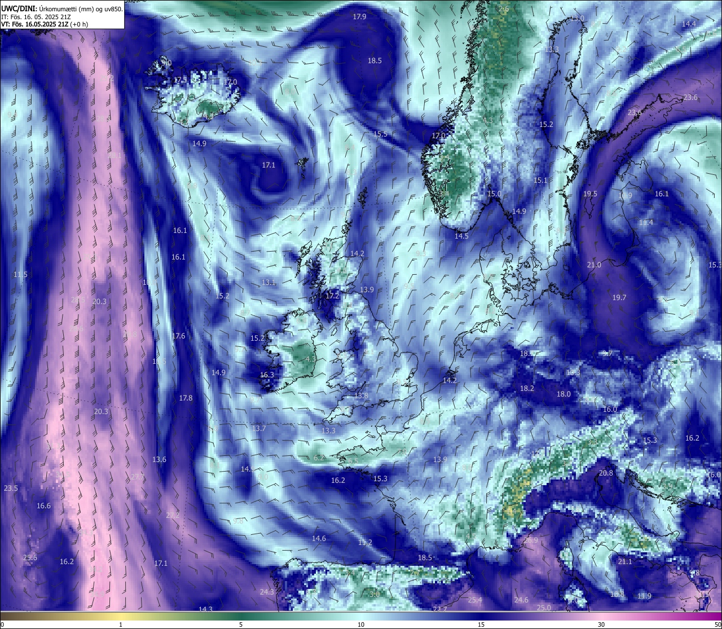722x629 pixels.
Task: Click the 15.5 value west of Norway
Action: (x=381, y=134)
